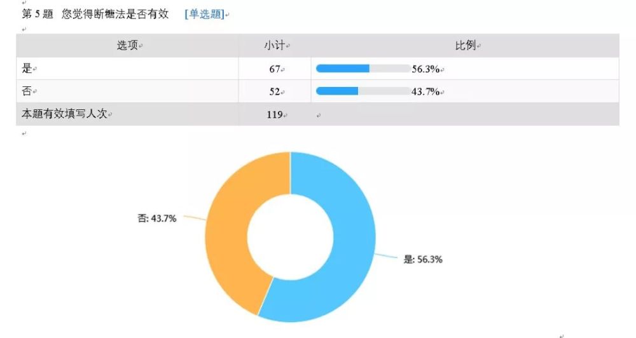Click the total 119 cell
636x338 pixels.
pyautogui.click(x=275, y=115)
